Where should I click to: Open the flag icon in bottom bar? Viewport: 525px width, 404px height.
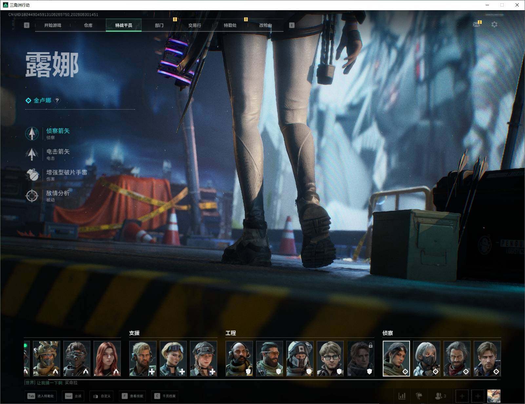click(x=419, y=396)
